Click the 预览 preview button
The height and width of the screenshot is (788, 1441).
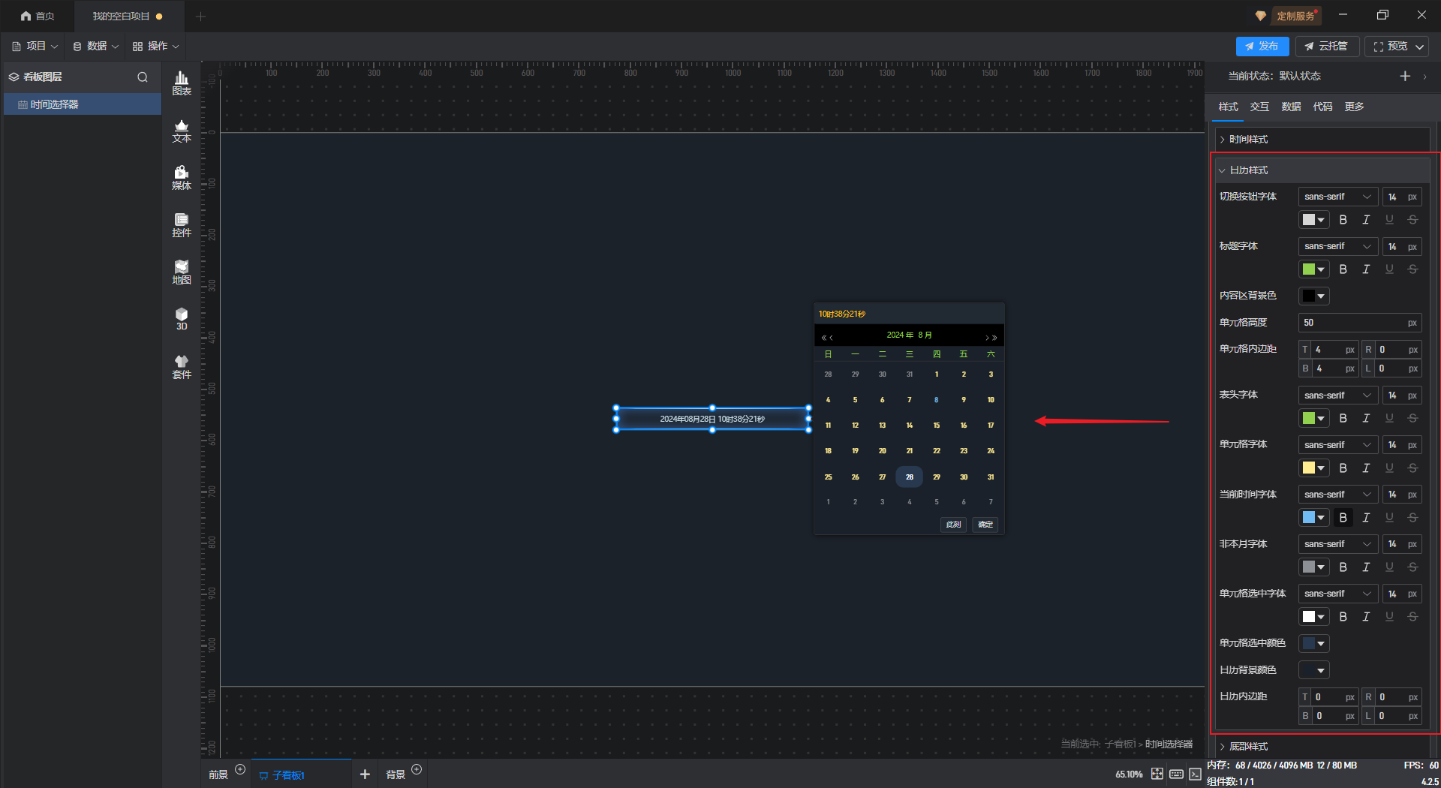pos(1390,47)
